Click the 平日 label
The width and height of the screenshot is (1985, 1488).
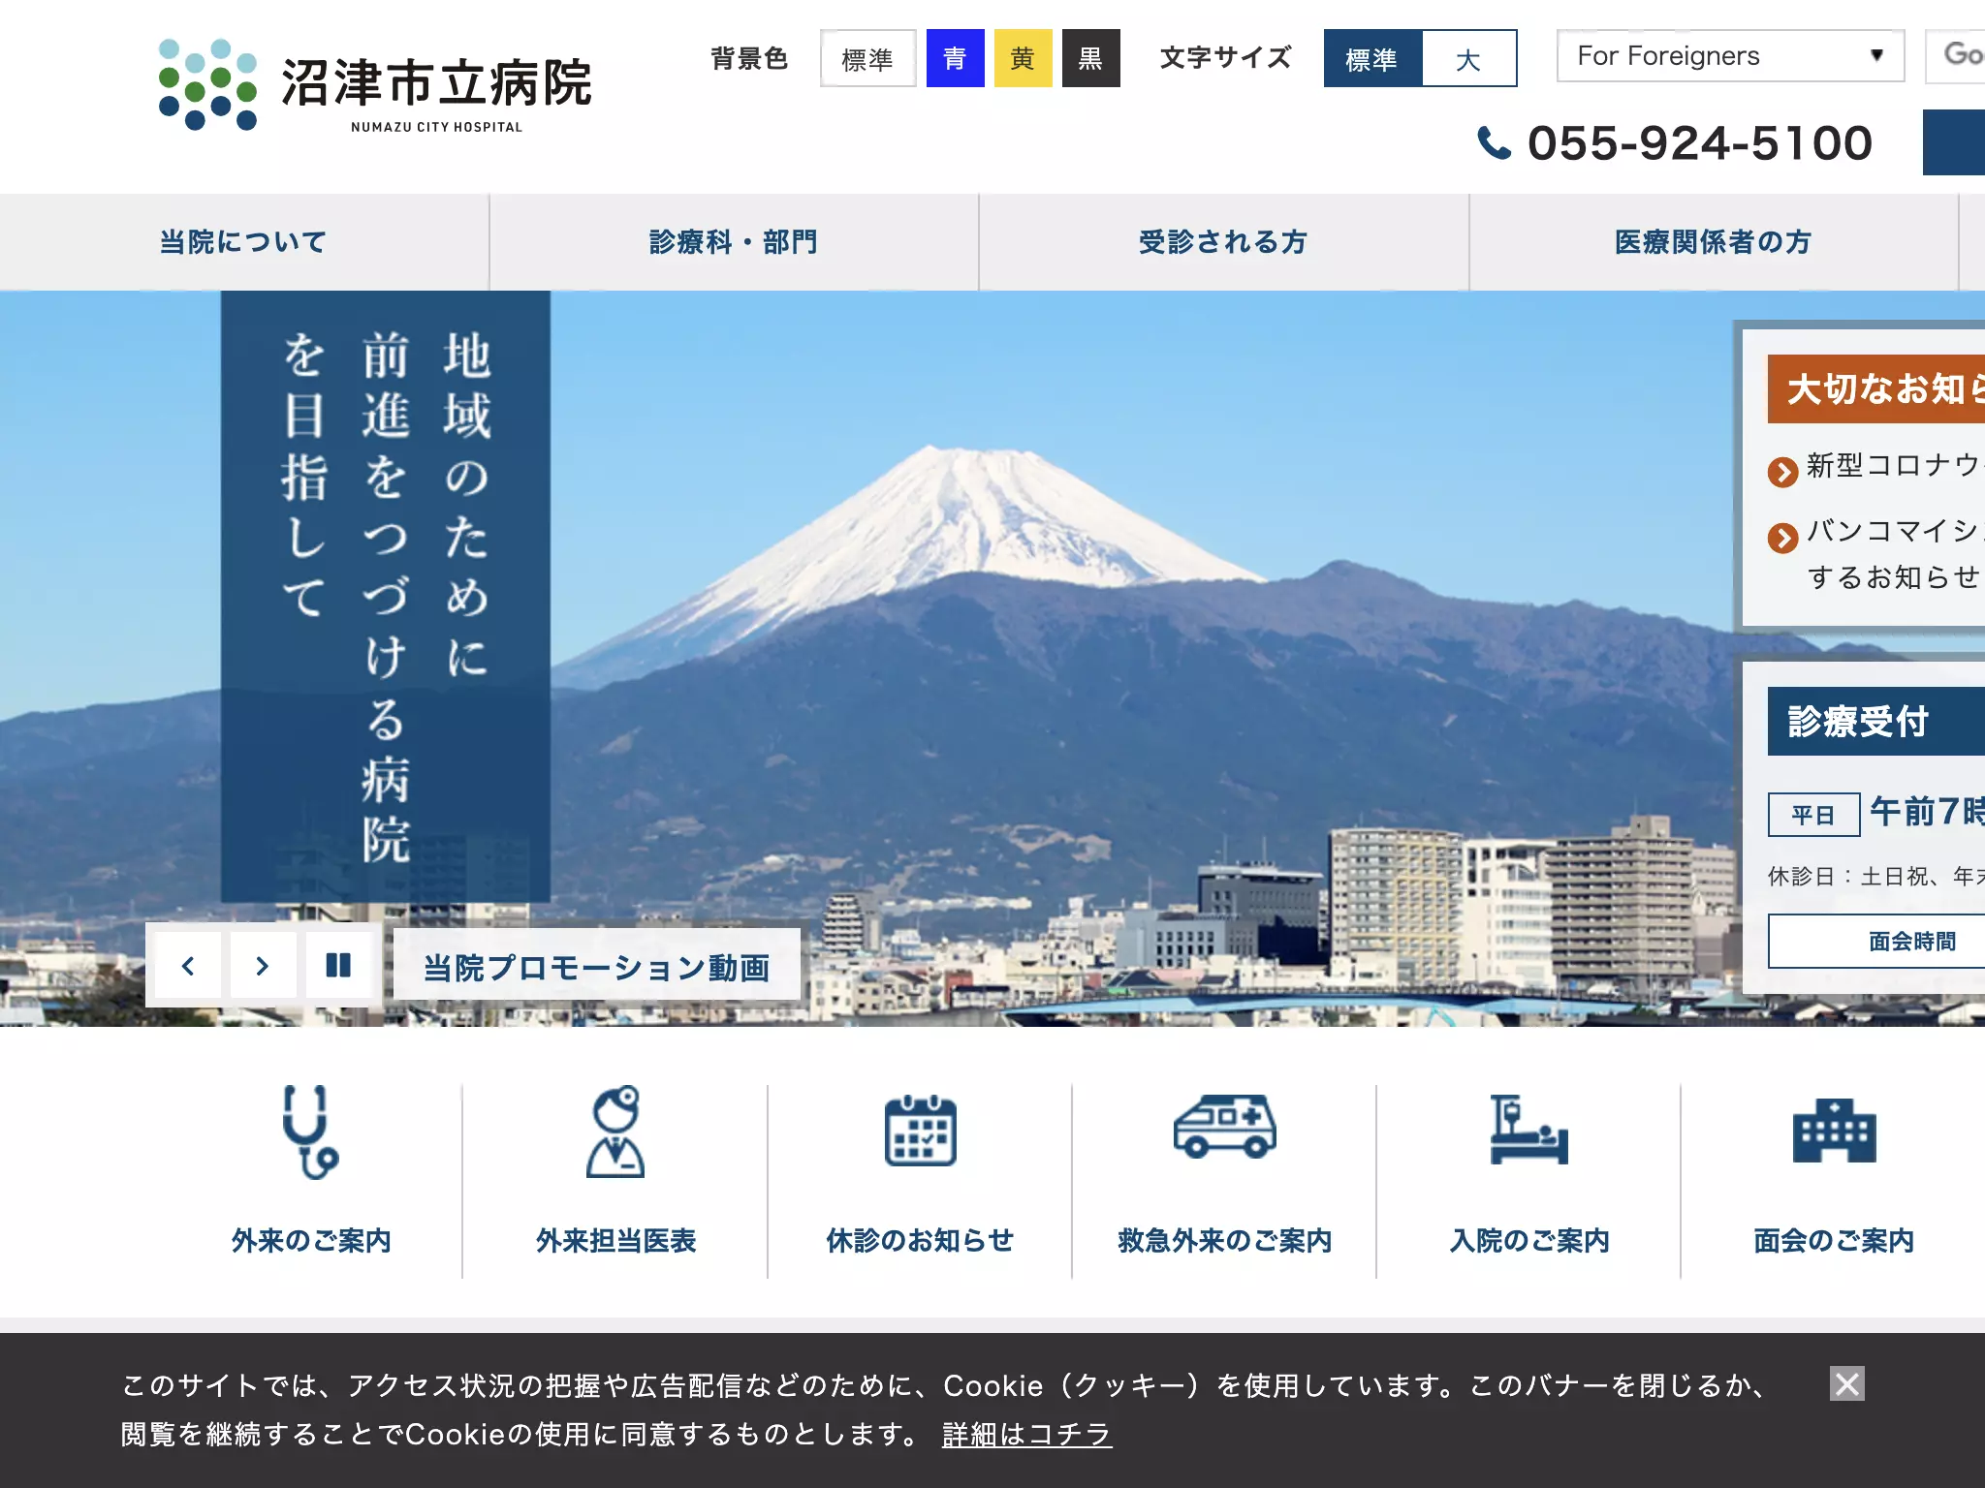[x=1813, y=815]
